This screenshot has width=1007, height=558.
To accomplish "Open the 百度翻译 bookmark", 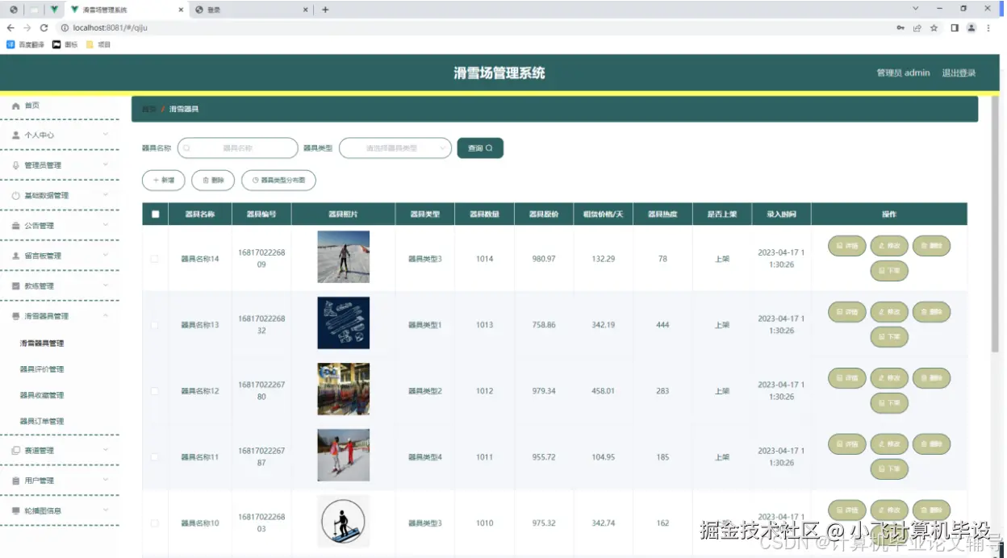I will [26, 44].
